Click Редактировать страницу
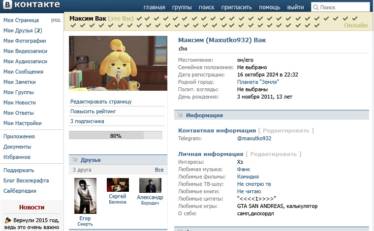 tap(101, 102)
